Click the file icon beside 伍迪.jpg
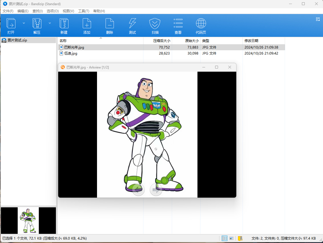 [x=61, y=53]
